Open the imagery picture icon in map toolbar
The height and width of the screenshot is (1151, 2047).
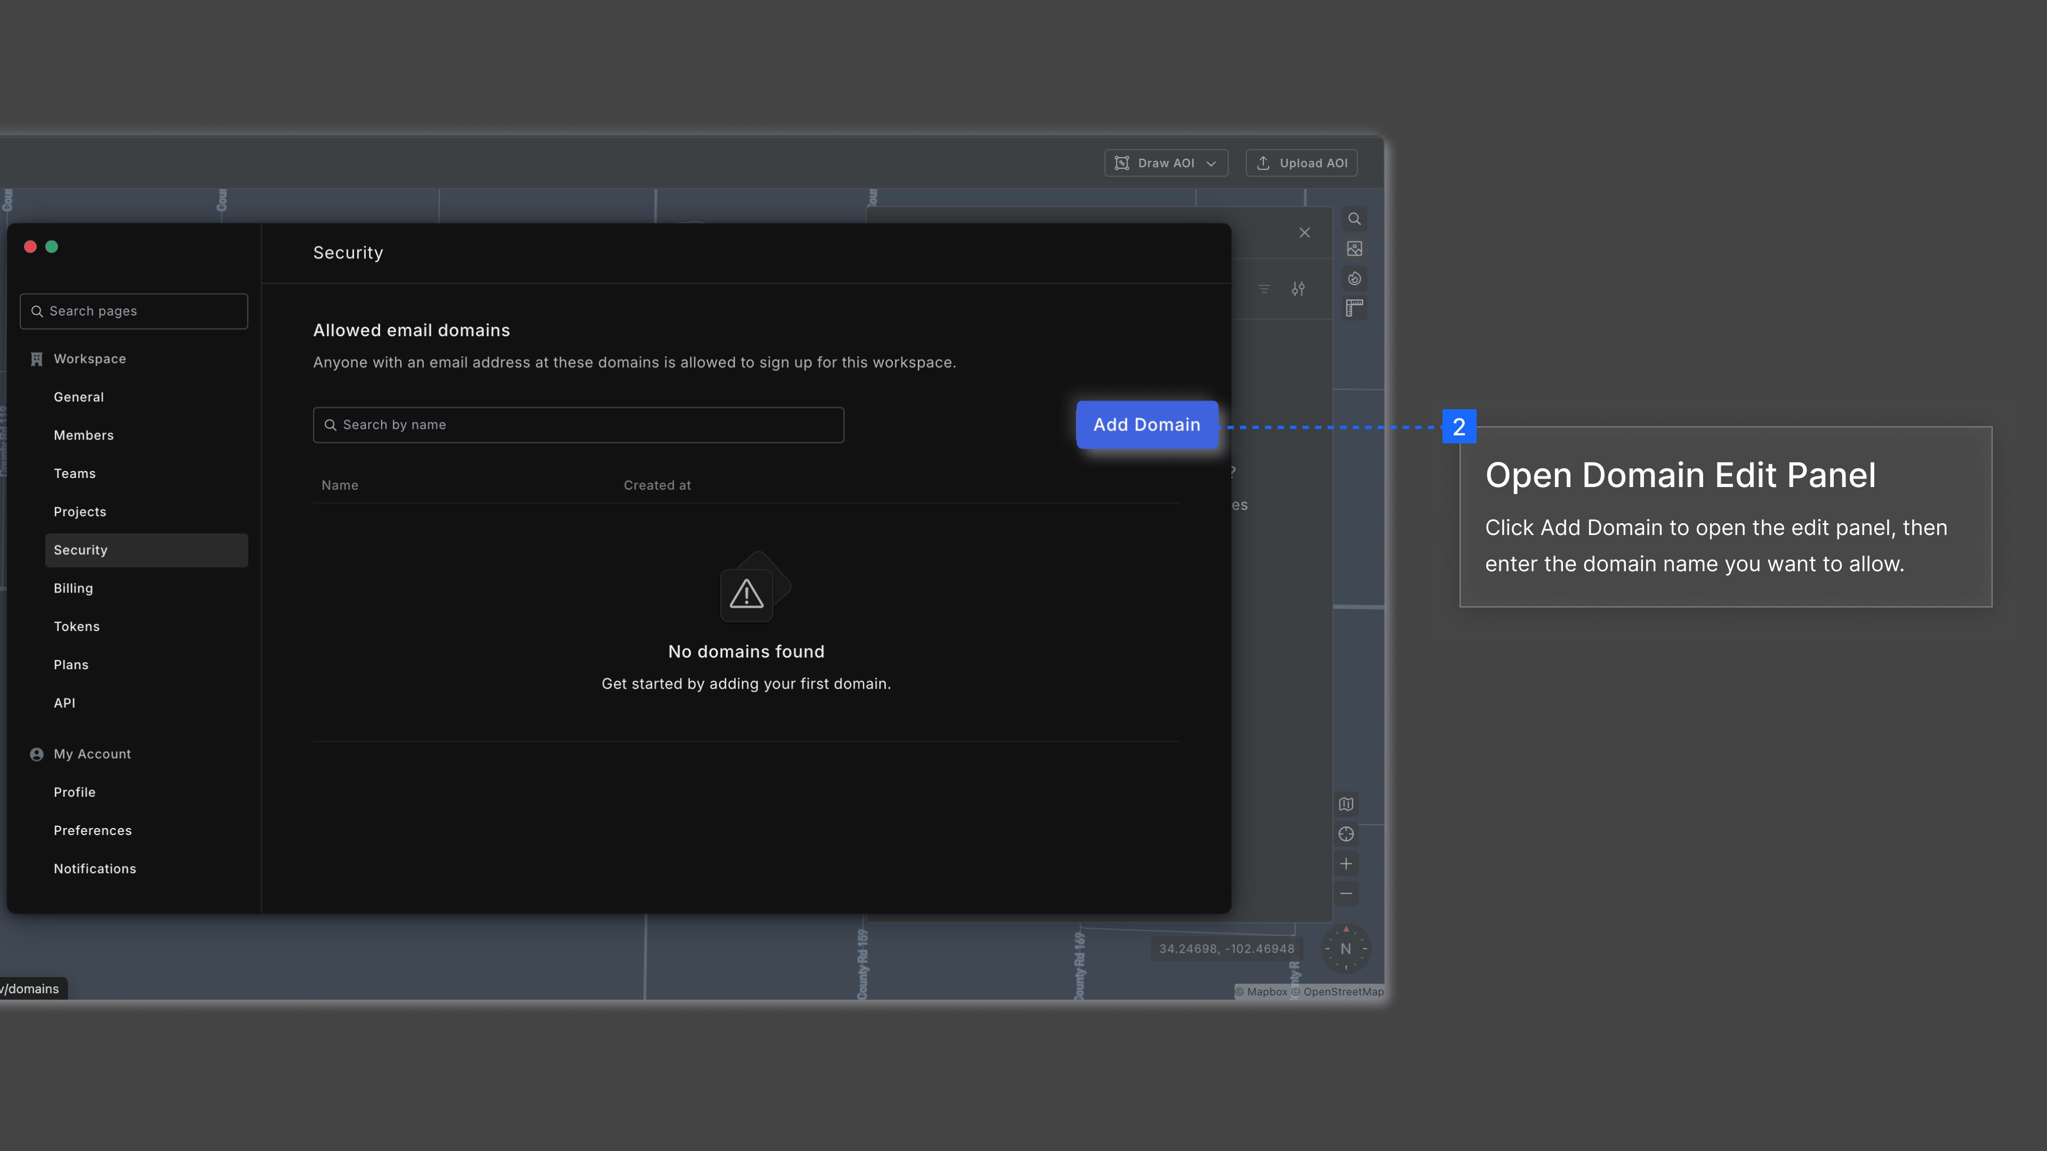click(x=1354, y=249)
